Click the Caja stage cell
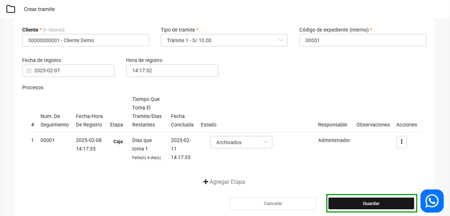 tap(118, 141)
